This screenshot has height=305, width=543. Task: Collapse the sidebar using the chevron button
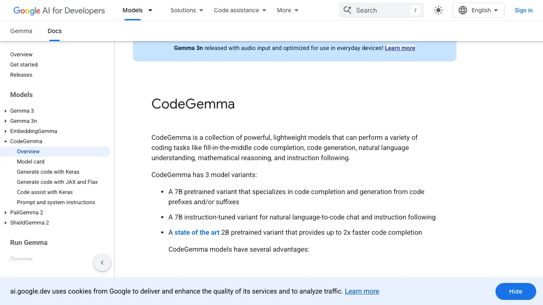102,263
